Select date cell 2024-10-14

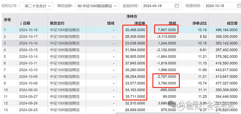(28, 57)
